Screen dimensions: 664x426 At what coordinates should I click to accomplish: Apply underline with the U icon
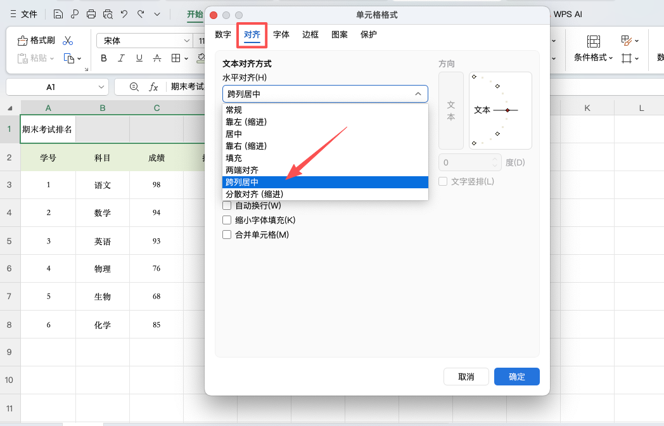tap(139, 58)
